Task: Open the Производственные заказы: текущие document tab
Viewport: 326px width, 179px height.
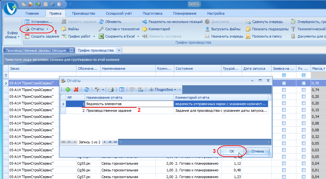Action: pos(36,50)
